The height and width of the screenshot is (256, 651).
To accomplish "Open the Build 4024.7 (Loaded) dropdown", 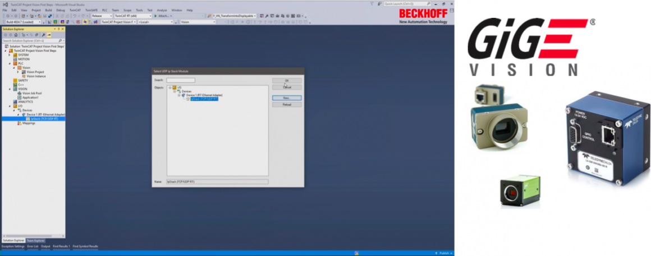I will point(39,22).
